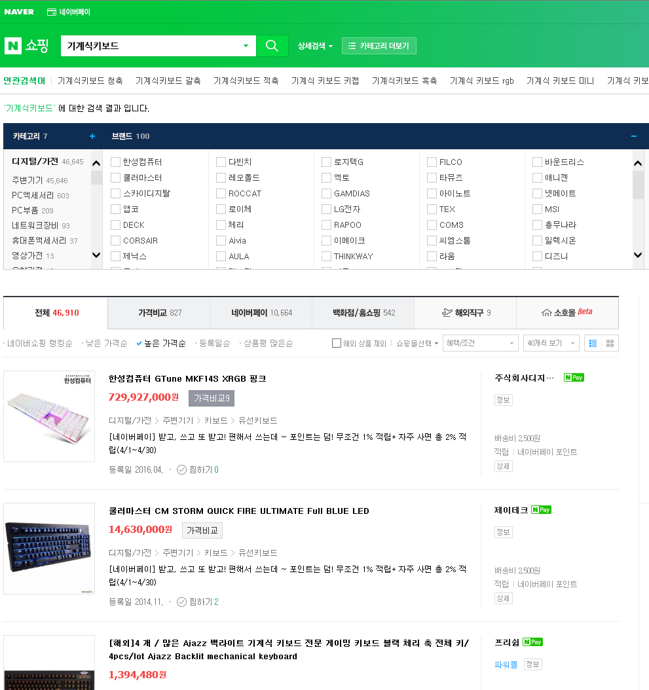The image size is (649, 690).
Task: Enable the 해외 상품 제외 checkbox
Action: pyautogui.click(x=337, y=343)
